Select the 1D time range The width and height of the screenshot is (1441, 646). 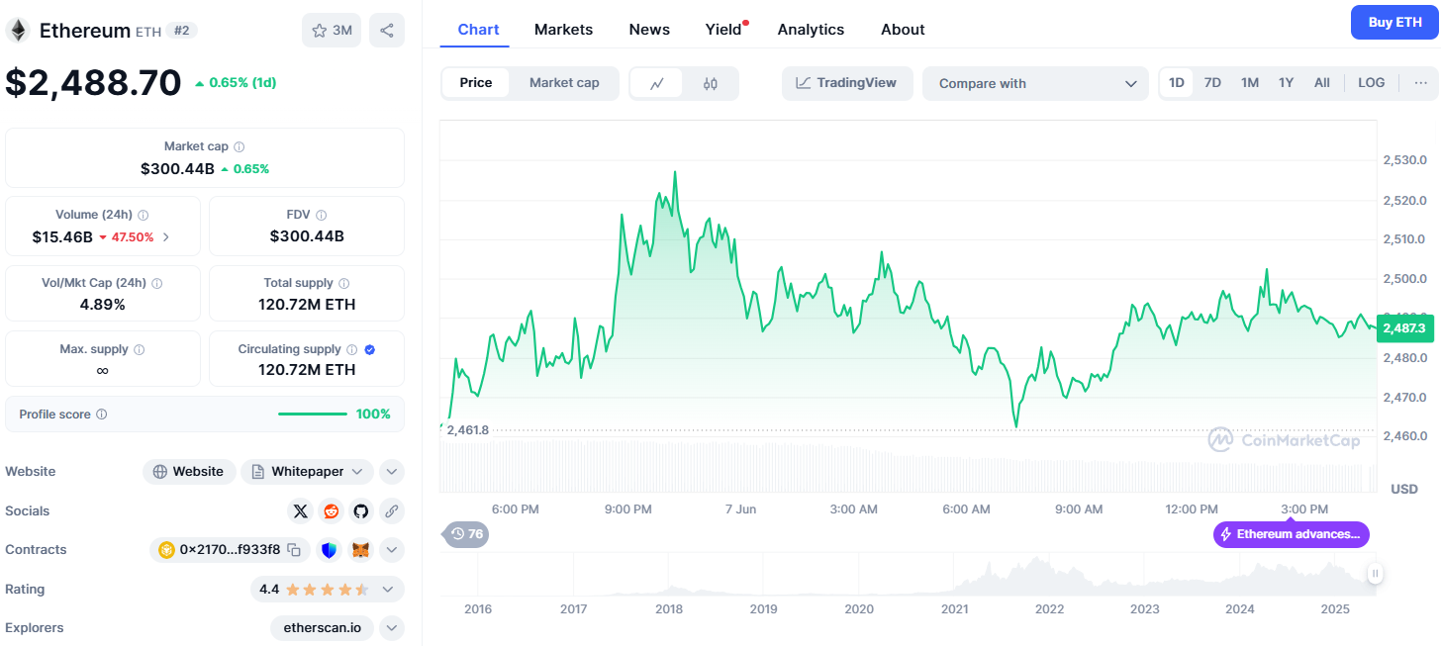pos(1177,83)
